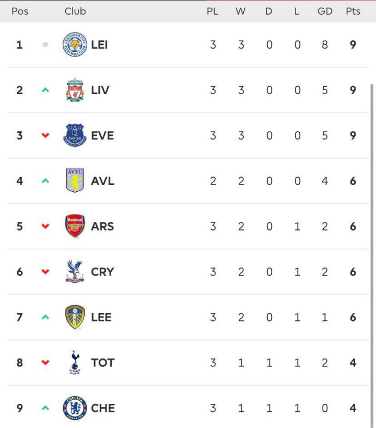Select the Everton club badge

tap(75, 135)
